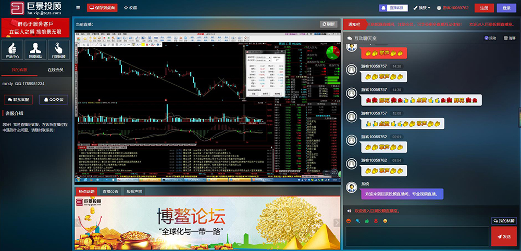Click the 发送 send button
521x251 pixels.
point(504,236)
